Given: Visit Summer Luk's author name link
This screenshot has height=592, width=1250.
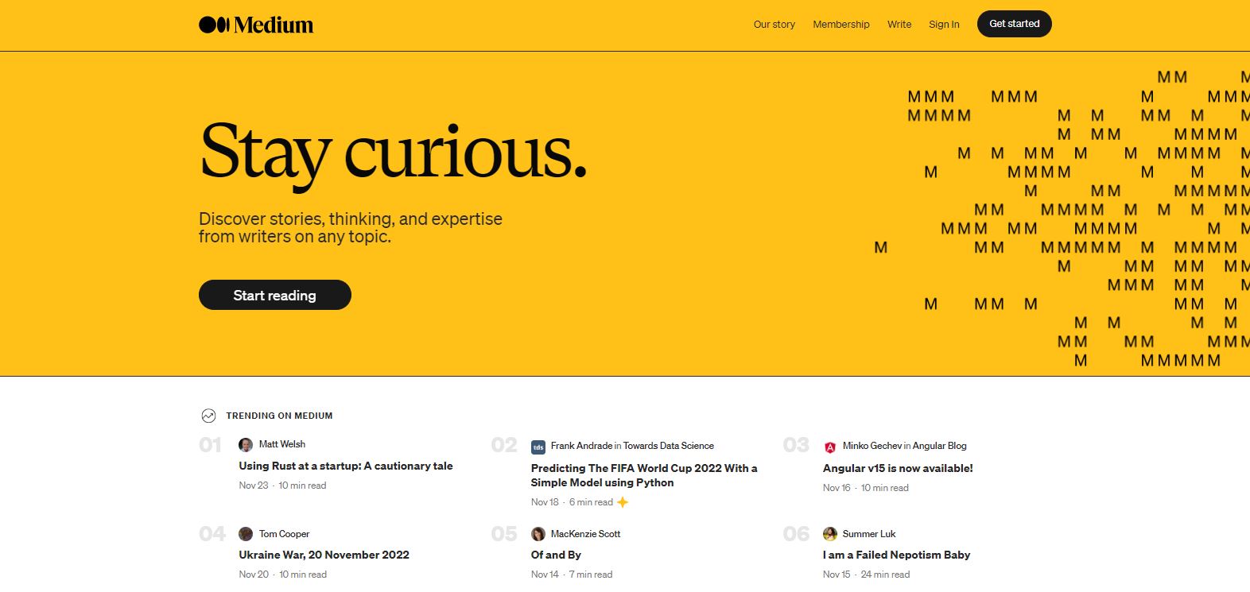Looking at the screenshot, I should pos(869,534).
